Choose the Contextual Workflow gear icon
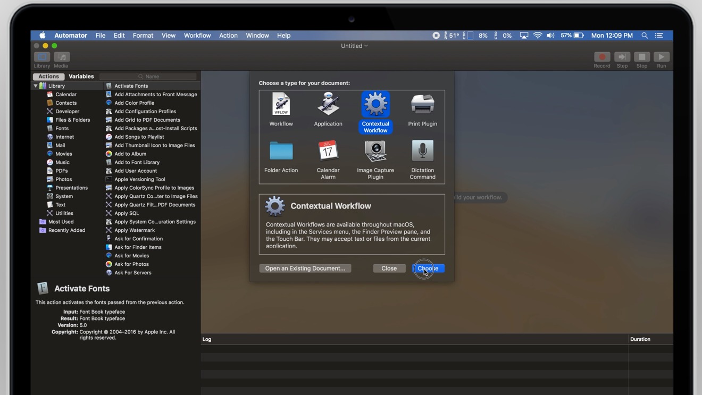Image resolution: width=702 pixels, height=395 pixels. pyautogui.click(x=375, y=104)
